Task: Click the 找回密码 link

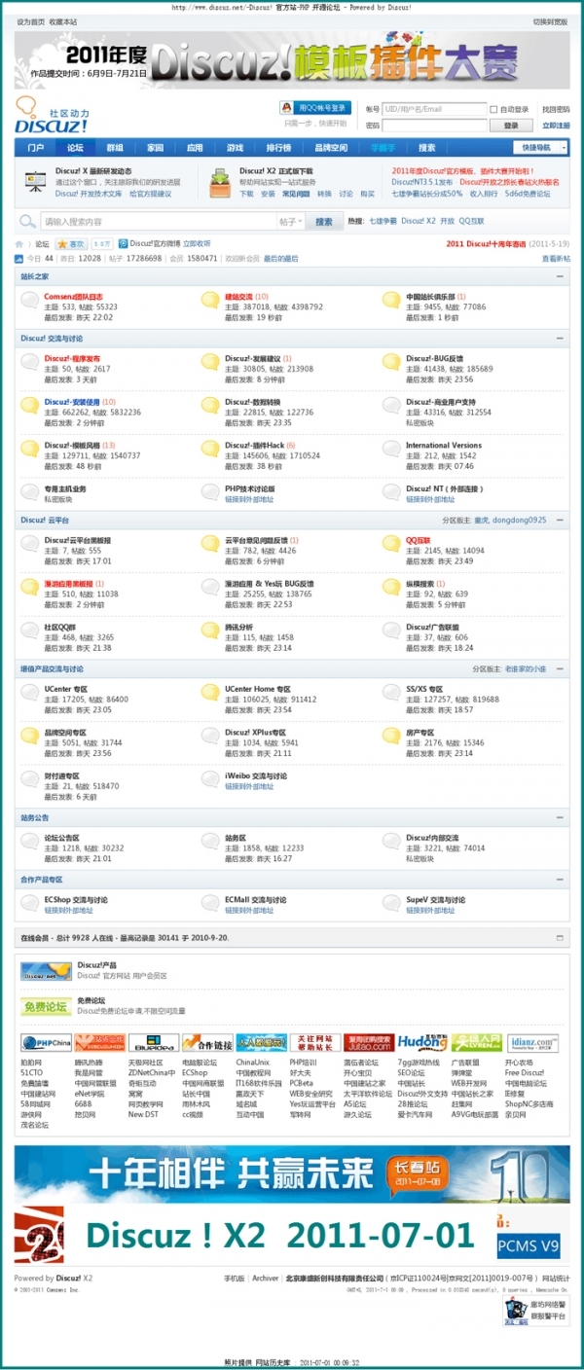Action: pyautogui.click(x=556, y=110)
